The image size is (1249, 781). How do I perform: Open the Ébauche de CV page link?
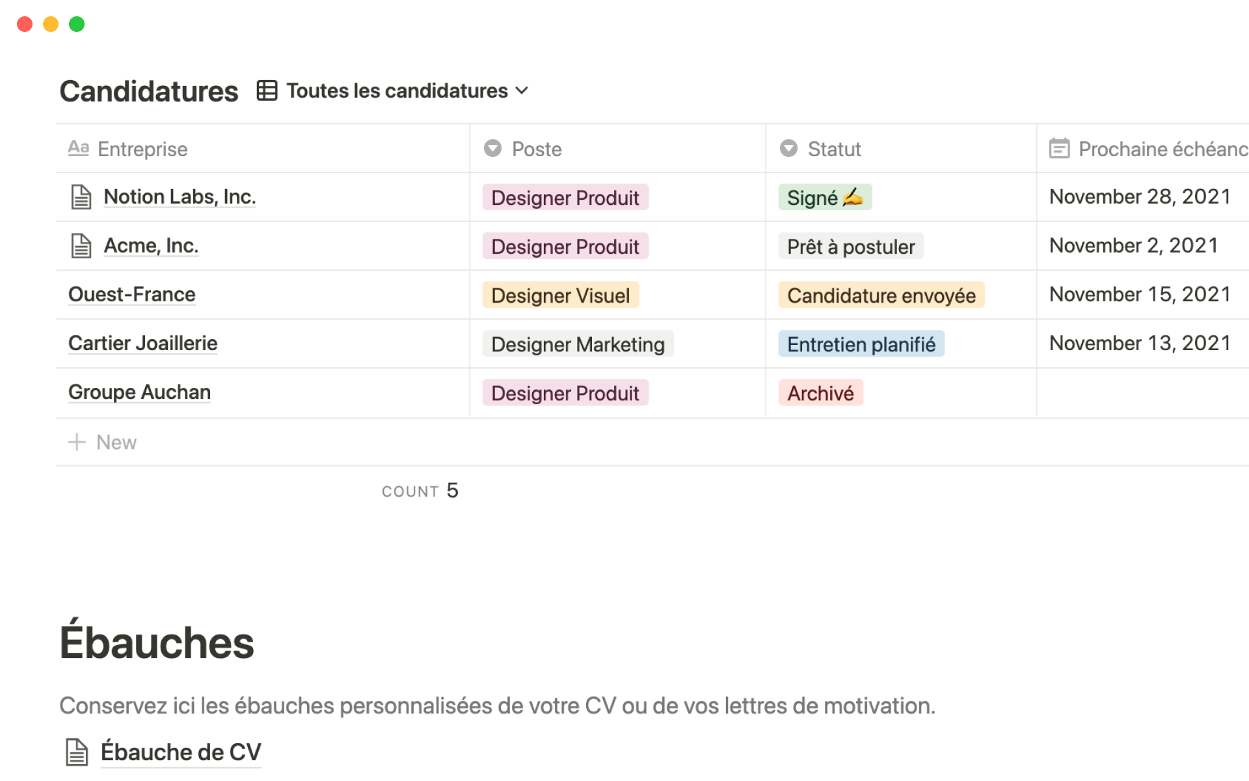pyautogui.click(x=181, y=752)
